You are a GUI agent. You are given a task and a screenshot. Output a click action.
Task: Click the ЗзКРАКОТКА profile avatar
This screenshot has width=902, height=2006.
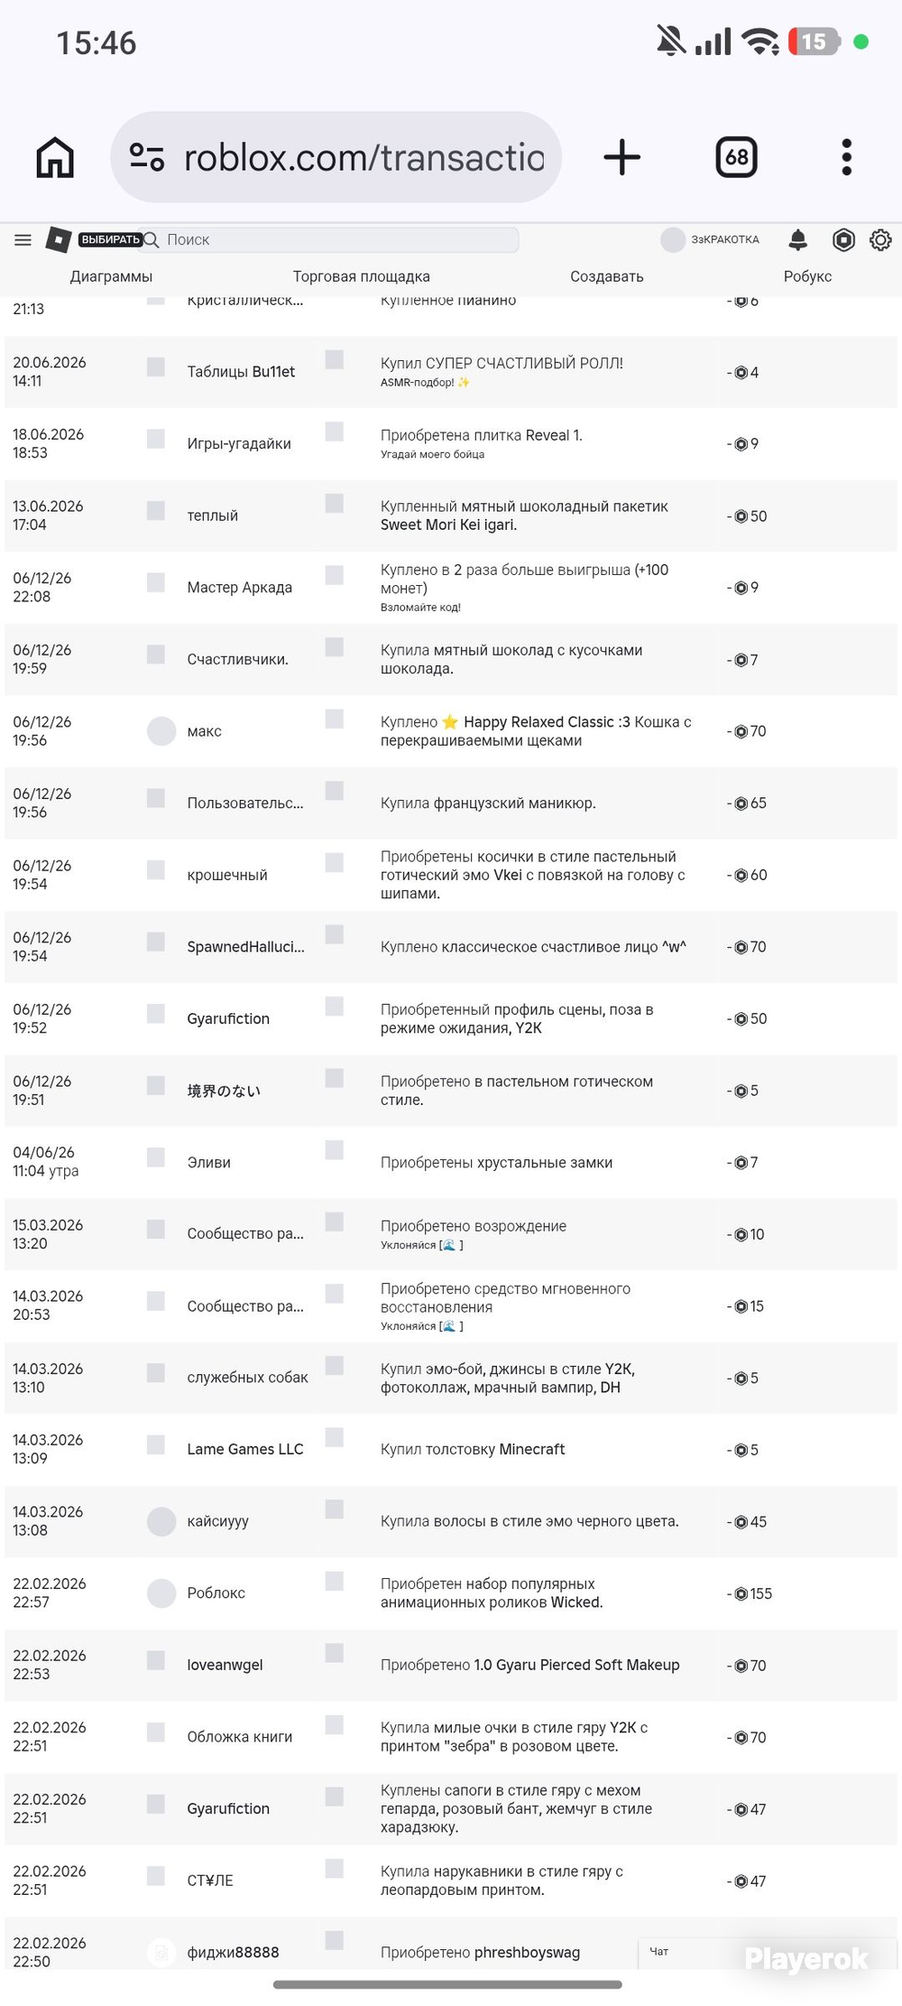coord(673,239)
